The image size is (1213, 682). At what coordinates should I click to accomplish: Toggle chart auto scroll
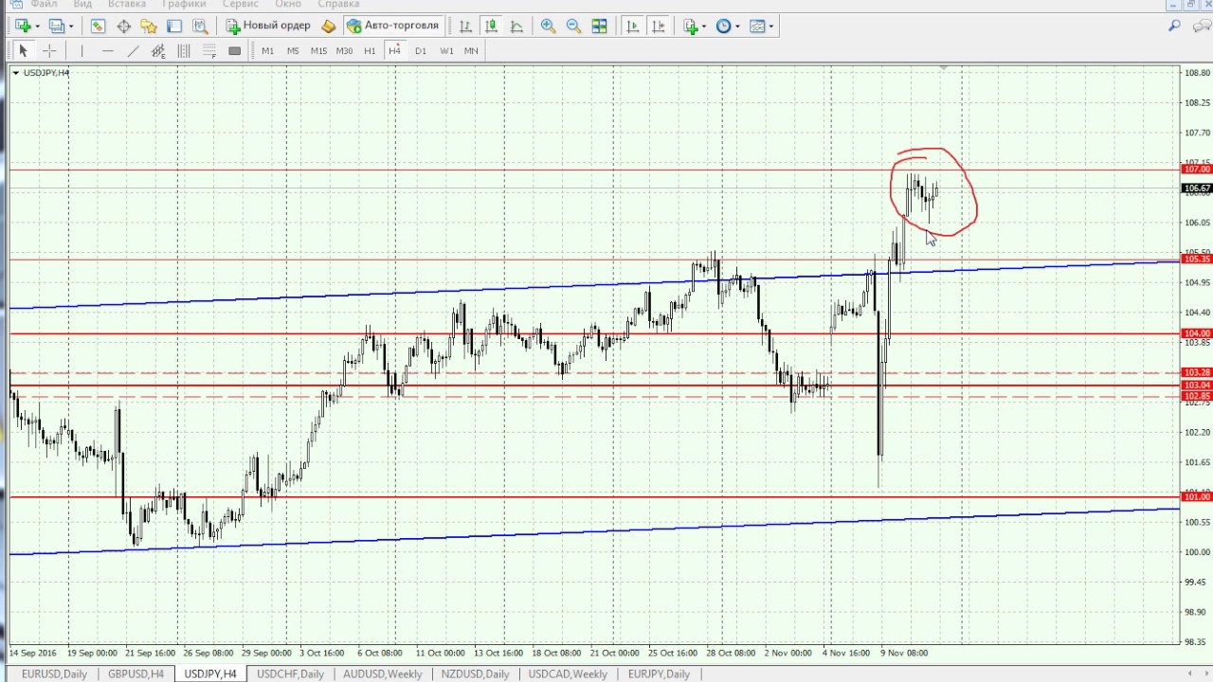[x=633, y=27]
